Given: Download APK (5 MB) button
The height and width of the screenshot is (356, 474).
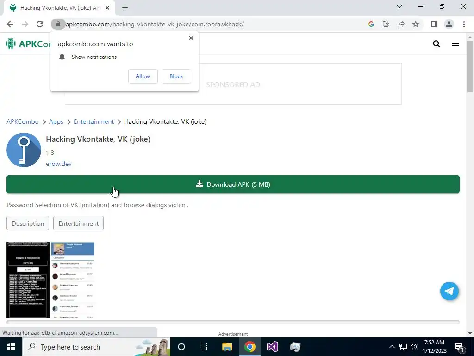Looking at the screenshot, I should pyautogui.click(x=233, y=184).
